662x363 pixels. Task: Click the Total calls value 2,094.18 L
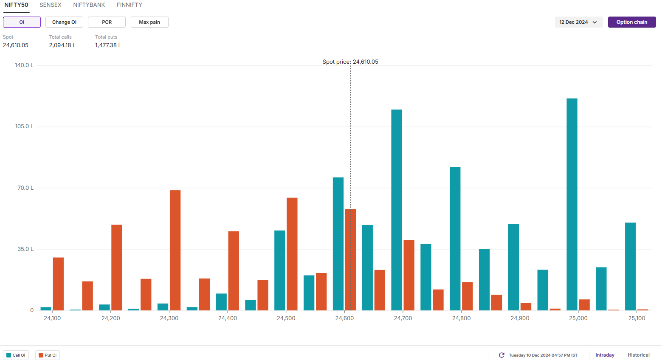pyautogui.click(x=62, y=45)
